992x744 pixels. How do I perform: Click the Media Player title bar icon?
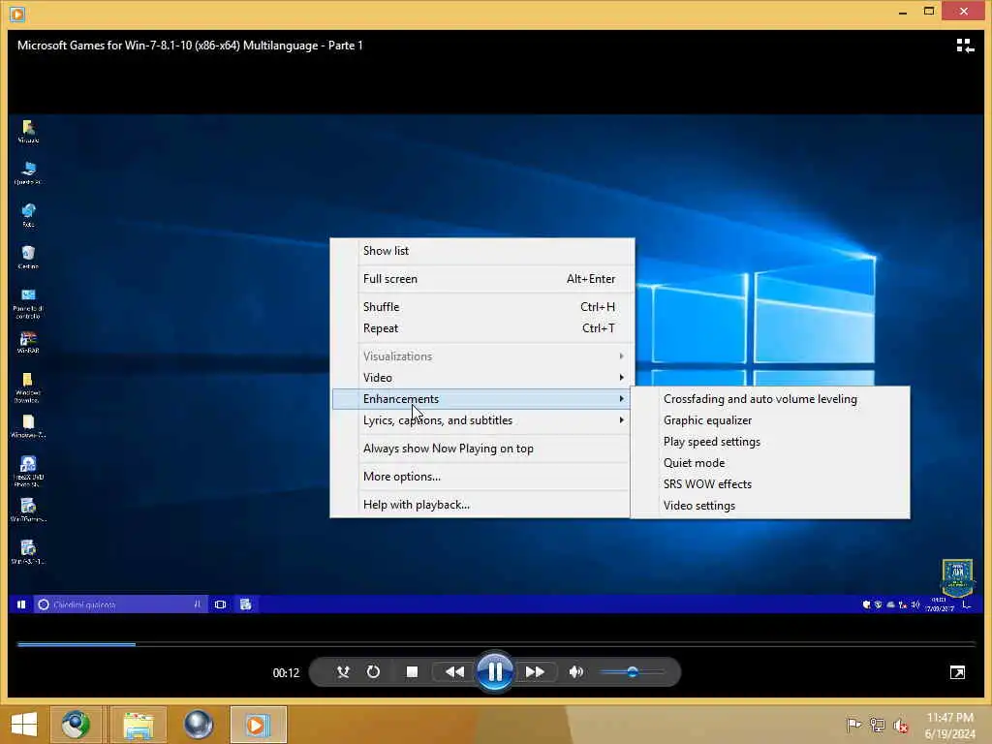coord(17,13)
